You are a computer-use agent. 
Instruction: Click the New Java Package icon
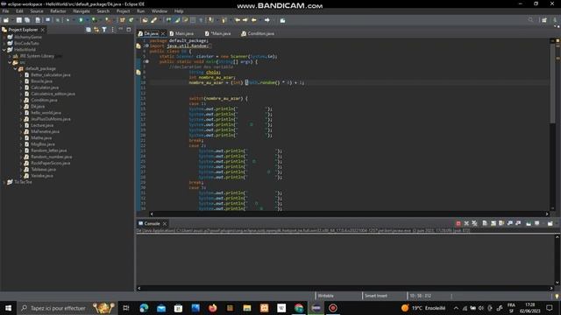(x=123, y=20)
